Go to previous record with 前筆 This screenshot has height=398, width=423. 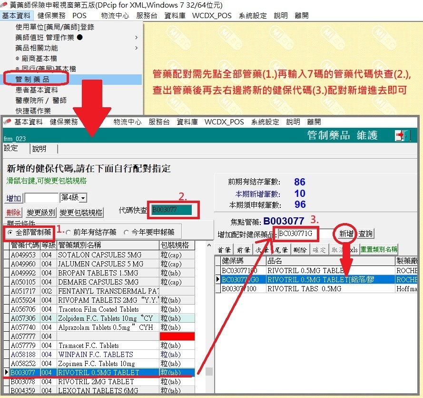click(x=243, y=249)
